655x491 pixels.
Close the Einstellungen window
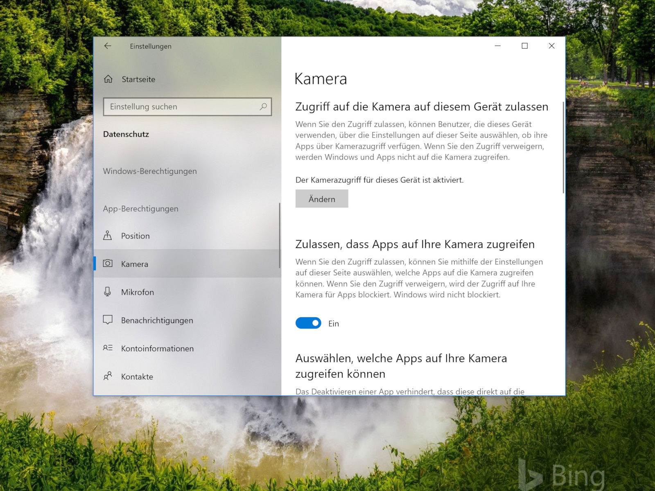(x=552, y=46)
